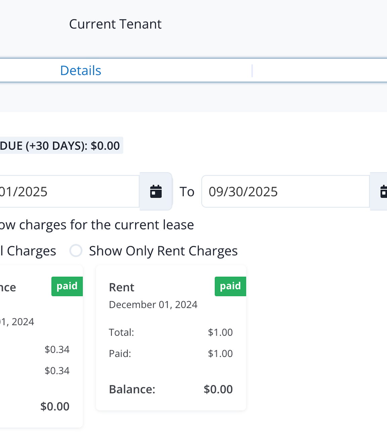Select the Show Only Rent Charges radio button
The height and width of the screenshot is (439, 387).
tap(76, 251)
